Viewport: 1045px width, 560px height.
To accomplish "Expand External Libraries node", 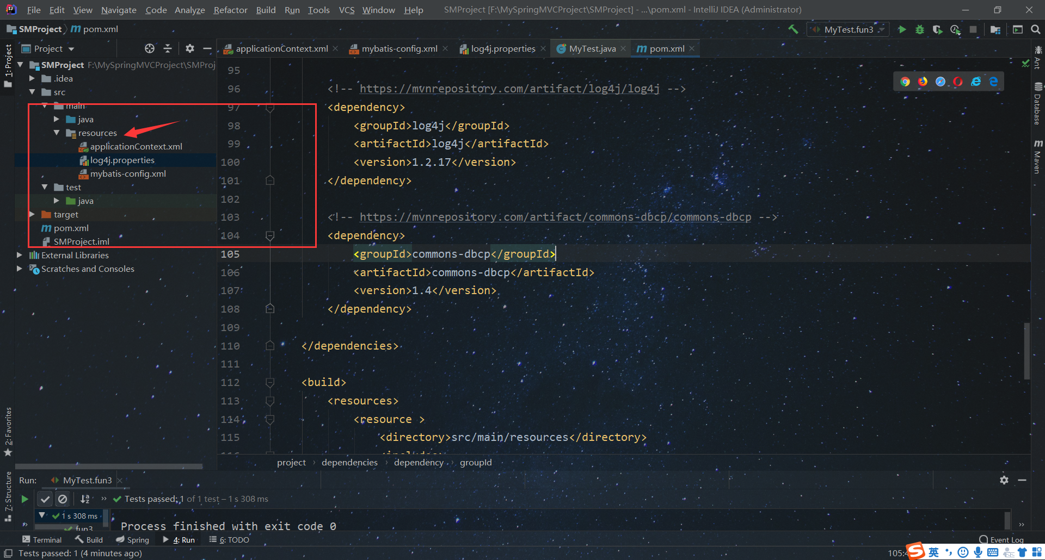I will tap(20, 255).
